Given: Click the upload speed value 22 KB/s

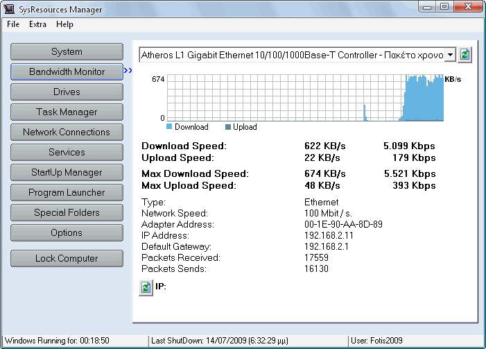Looking at the screenshot, I should click(322, 158).
